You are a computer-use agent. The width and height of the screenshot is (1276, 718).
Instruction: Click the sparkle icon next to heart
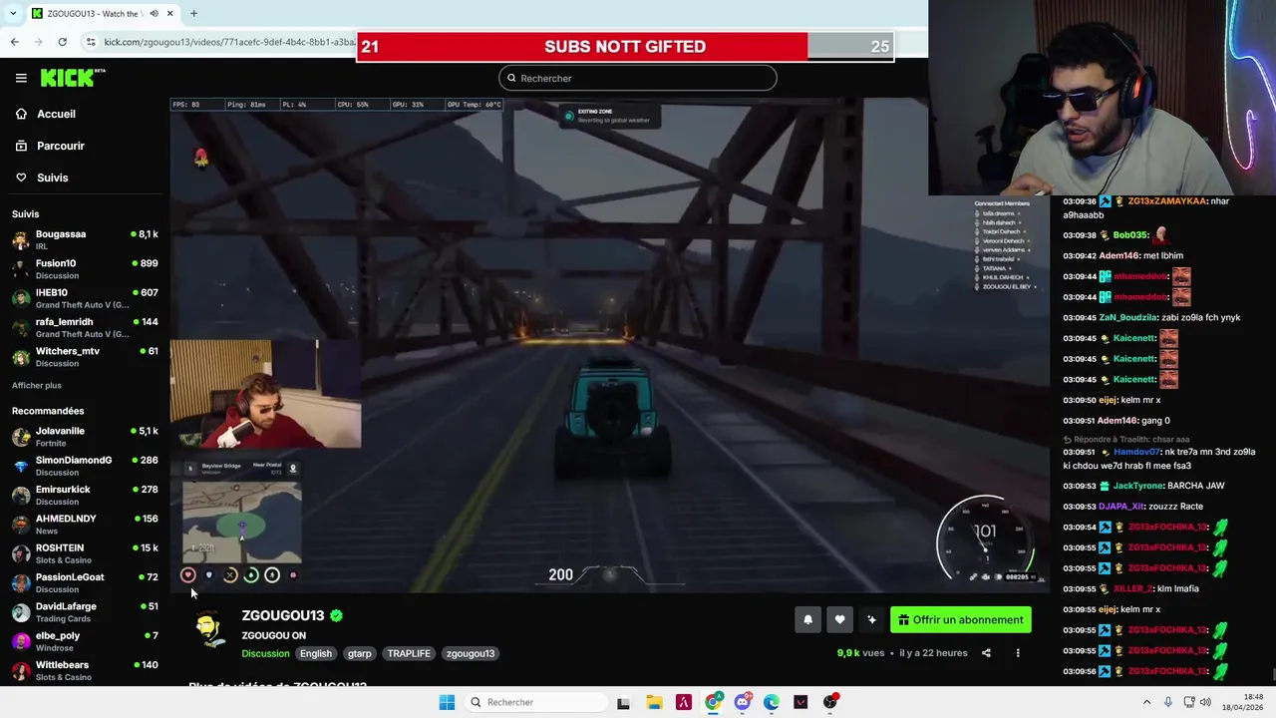(871, 620)
